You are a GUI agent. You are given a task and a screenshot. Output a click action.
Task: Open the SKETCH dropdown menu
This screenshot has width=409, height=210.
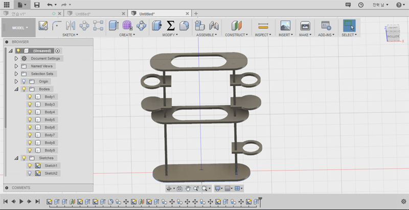pyautogui.click(x=70, y=35)
